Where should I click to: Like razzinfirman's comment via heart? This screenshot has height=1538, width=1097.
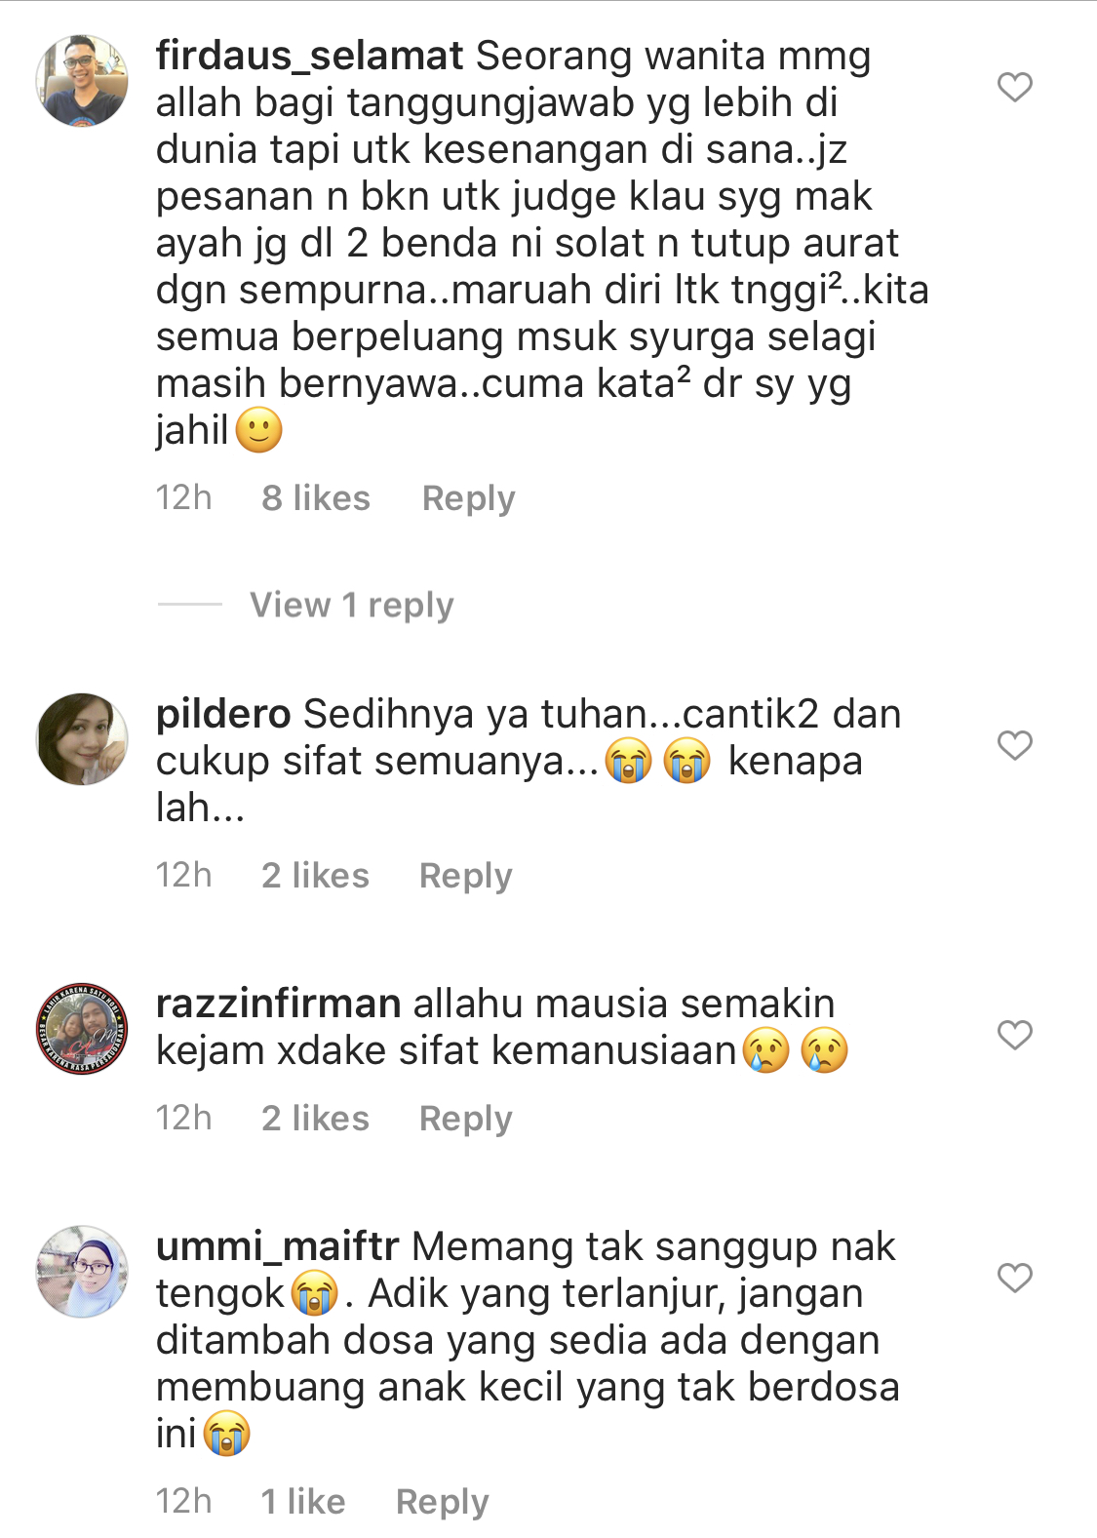(x=1015, y=1035)
